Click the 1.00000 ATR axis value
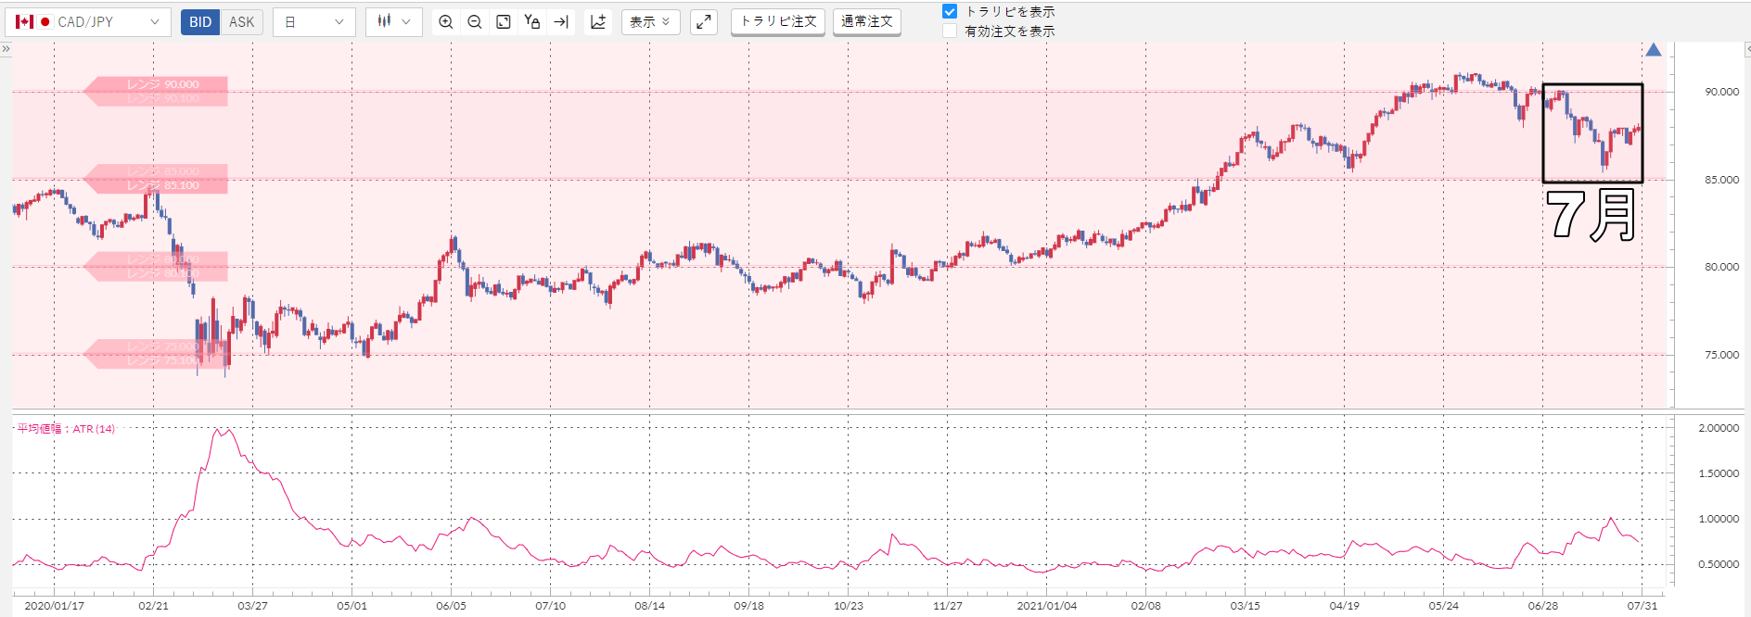 1719,519
